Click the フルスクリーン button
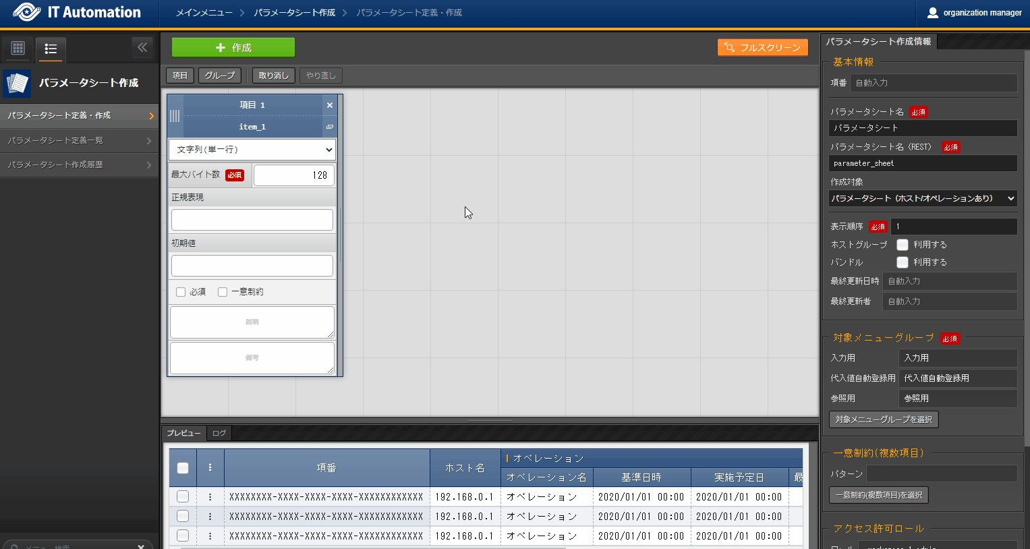Viewport: 1030px width, 549px height. coord(762,48)
